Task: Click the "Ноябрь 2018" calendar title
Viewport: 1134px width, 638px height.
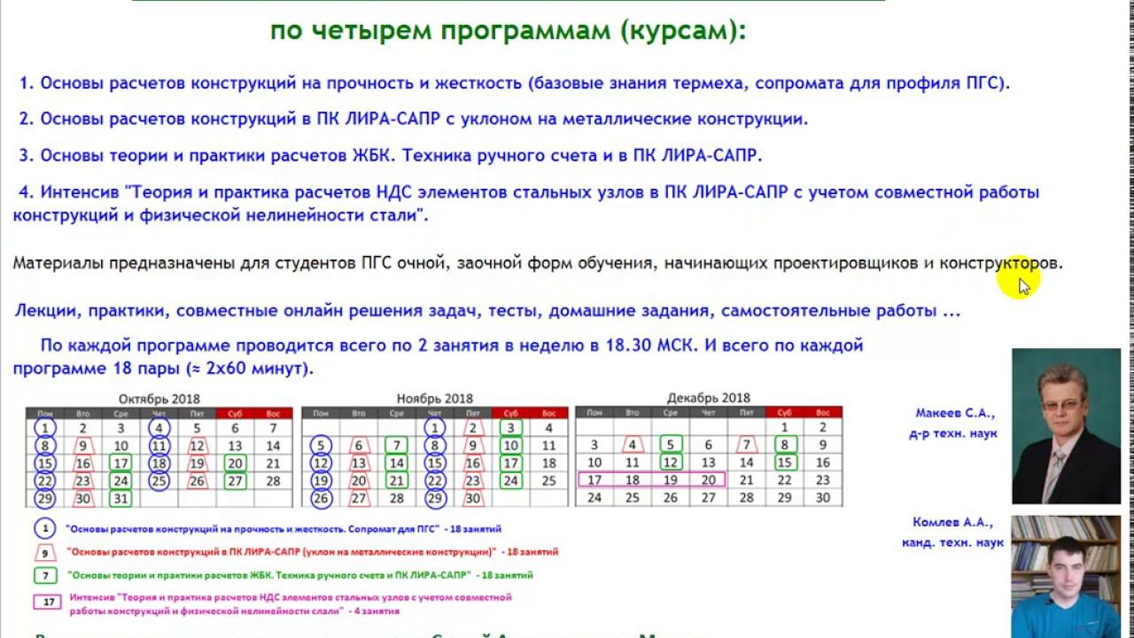Action: click(435, 399)
